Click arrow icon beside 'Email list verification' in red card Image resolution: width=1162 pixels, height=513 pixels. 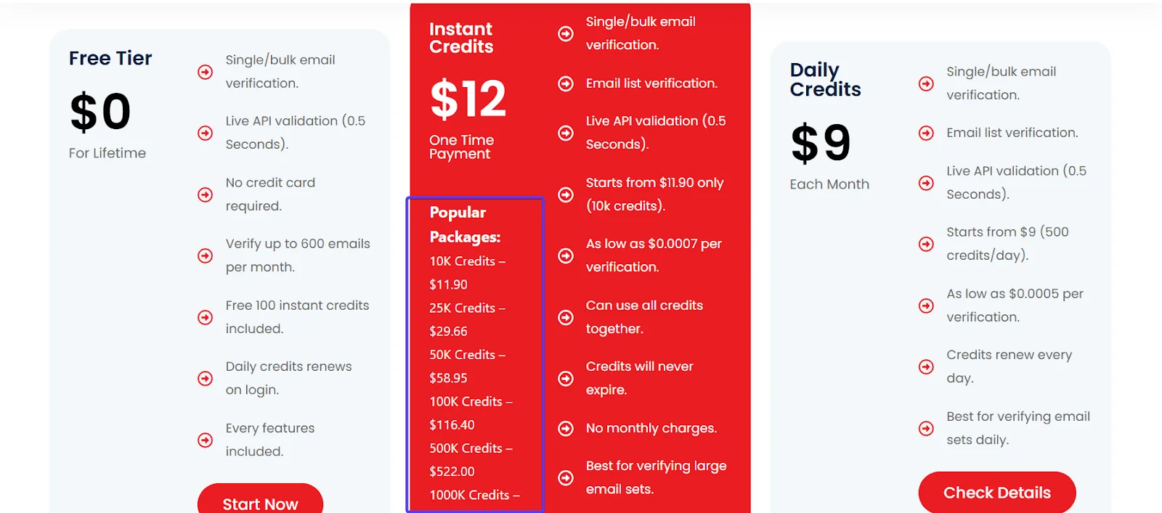[566, 83]
